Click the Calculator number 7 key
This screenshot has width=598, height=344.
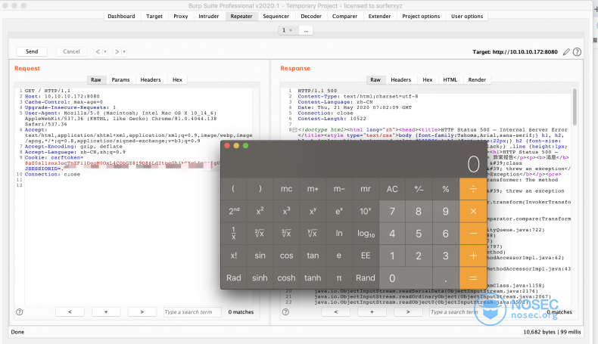click(x=392, y=211)
